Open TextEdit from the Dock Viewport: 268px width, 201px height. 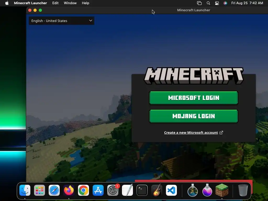pos(127,190)
